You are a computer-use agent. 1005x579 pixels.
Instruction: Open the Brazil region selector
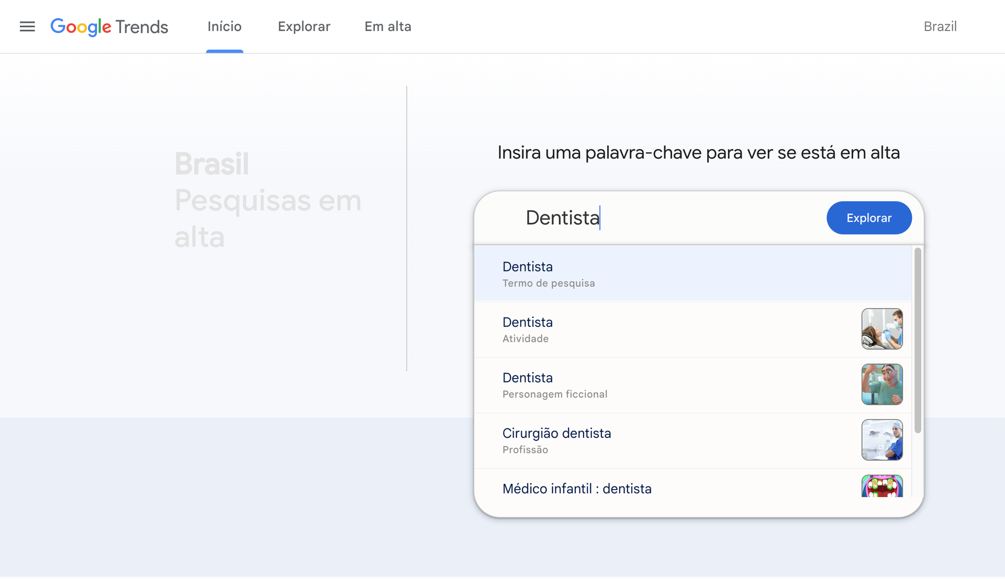(x=940, y=27)
